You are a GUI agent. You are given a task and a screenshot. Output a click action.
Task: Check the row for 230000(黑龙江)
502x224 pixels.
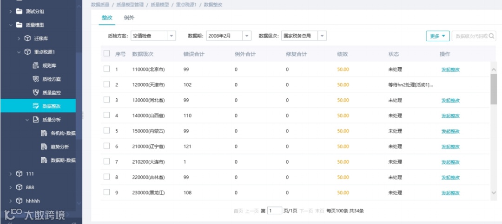coord(106,192)
